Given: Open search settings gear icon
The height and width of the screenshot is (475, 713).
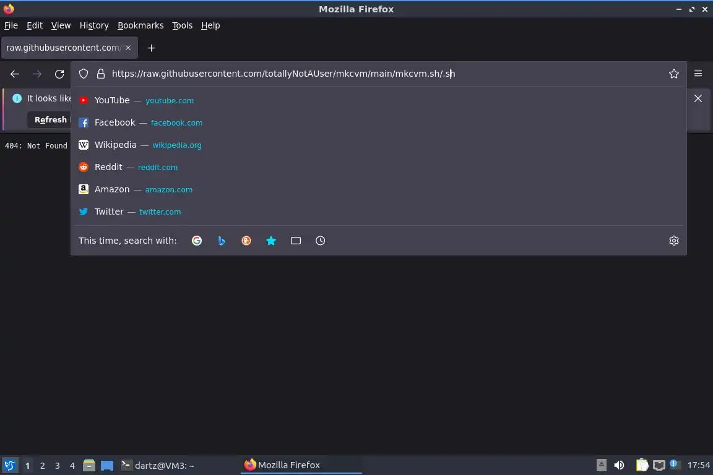Looking at the screenshot, I should (673, 241).
